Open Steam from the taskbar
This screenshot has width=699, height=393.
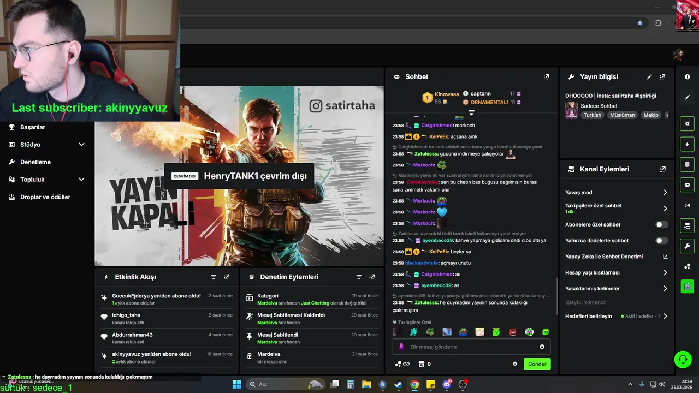point(398,384)
